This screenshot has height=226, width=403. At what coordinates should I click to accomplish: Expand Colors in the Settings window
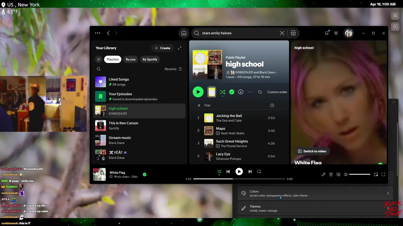(315, 193)
